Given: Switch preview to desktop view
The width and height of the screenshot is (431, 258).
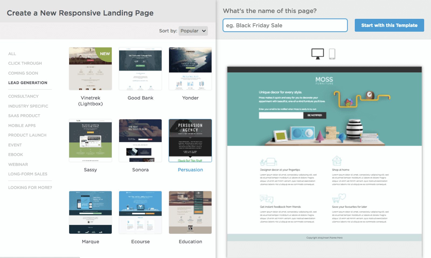Looking at the screenshot, I should (x=318, y=53).
